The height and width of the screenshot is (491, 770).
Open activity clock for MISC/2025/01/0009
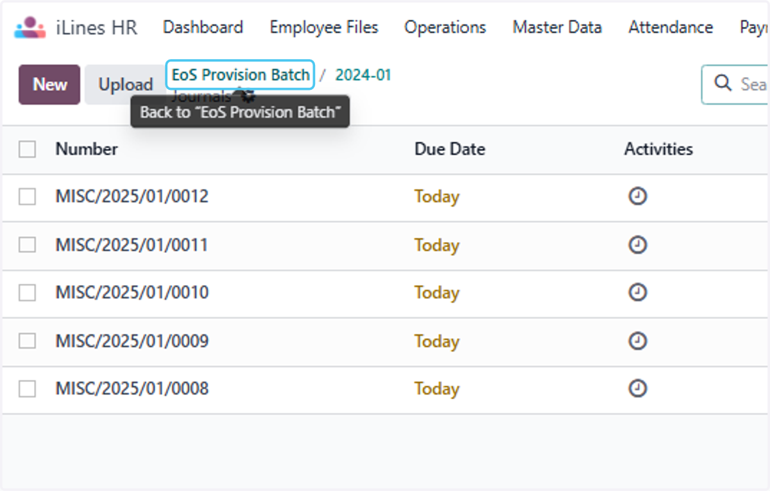point(637,341)
